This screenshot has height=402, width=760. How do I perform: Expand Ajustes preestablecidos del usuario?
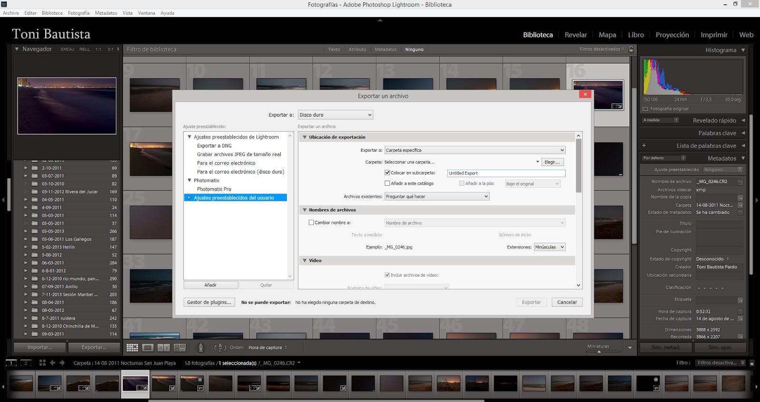[x=189, y=198]
